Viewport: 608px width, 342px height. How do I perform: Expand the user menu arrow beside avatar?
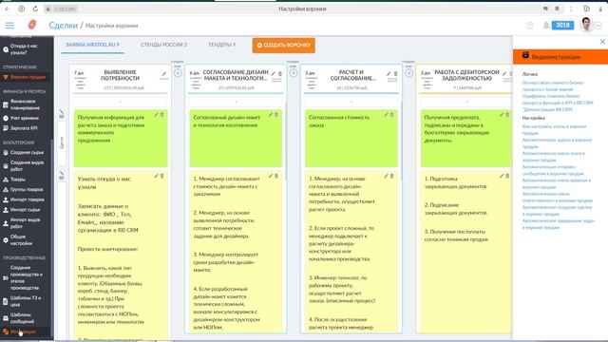598,26
